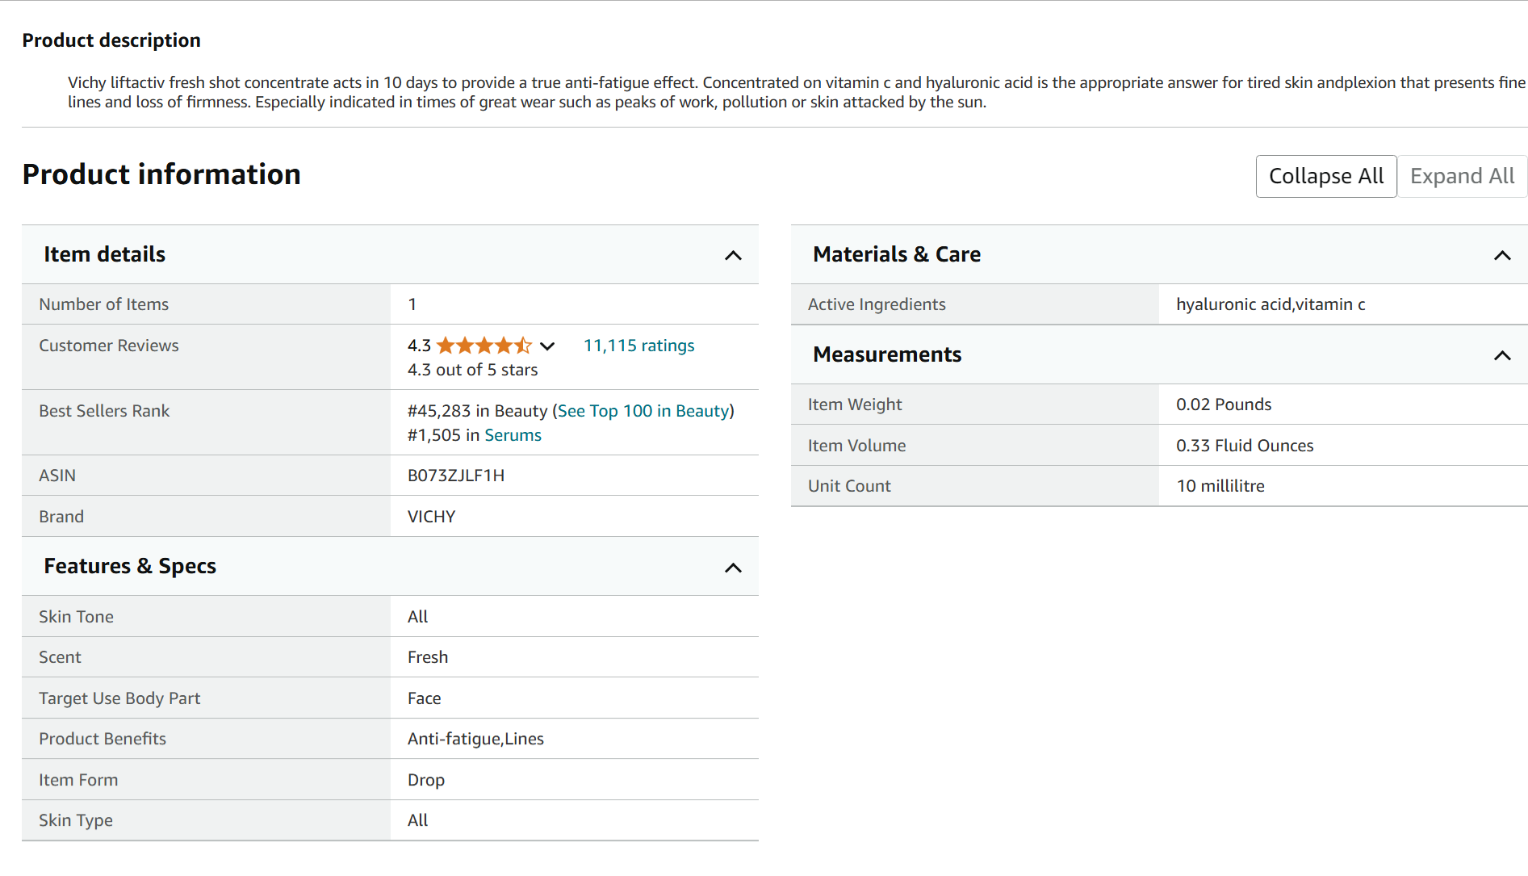
Task: Click the Anti-fatigue,Lines product benefits value
Action: pos(475,739)
